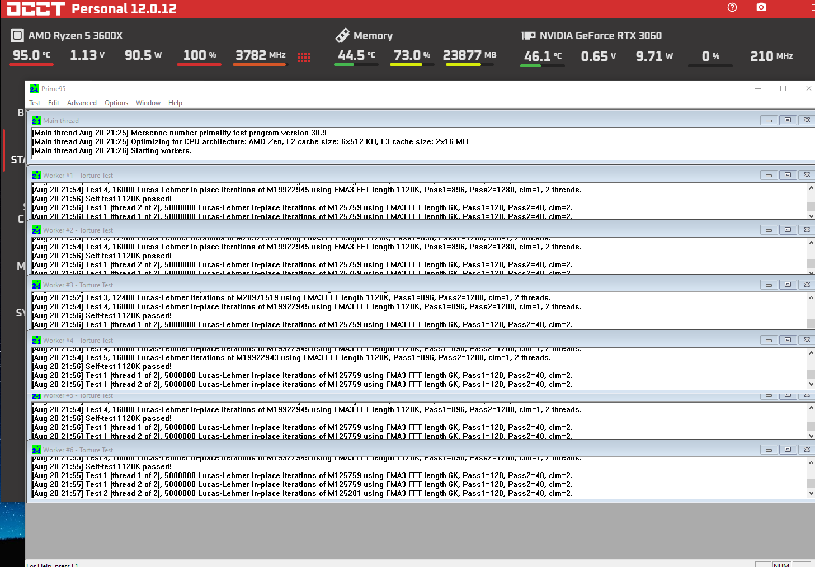Take a screenshot with OCCT camera icon

point(761,7)
